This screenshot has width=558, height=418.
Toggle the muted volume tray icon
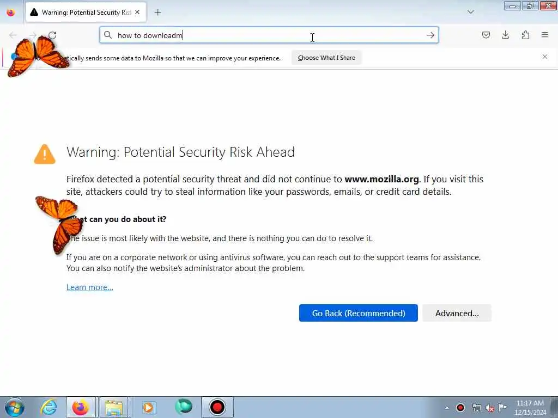click(490, 408)
